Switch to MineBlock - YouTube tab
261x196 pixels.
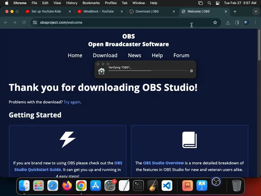[x=99, y=11]
